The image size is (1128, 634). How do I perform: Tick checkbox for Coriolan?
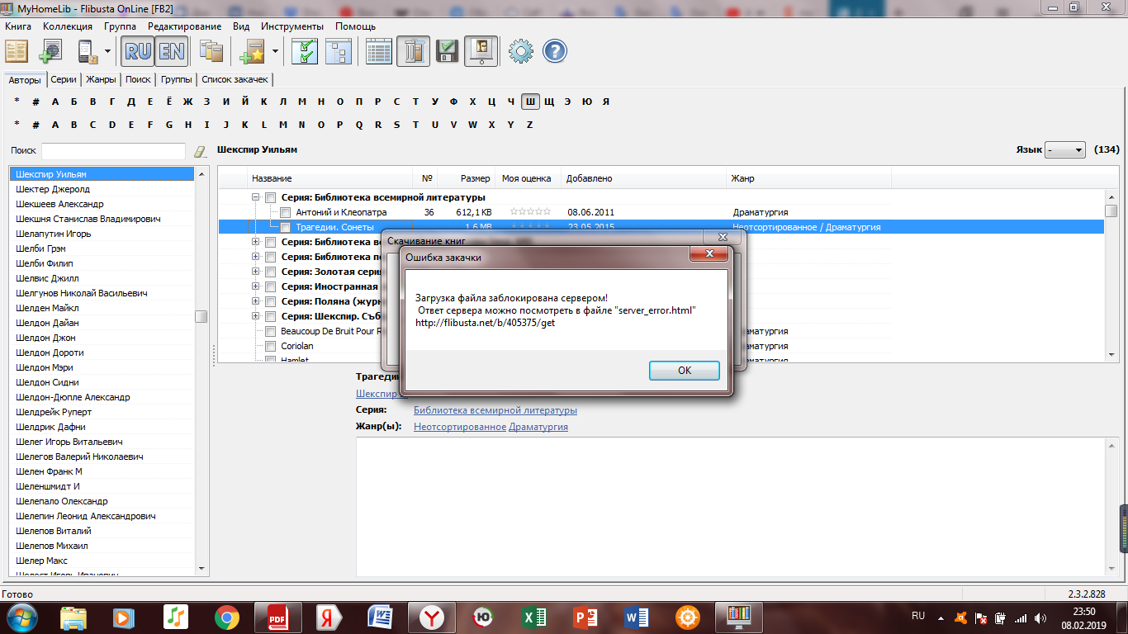point(270,346)
